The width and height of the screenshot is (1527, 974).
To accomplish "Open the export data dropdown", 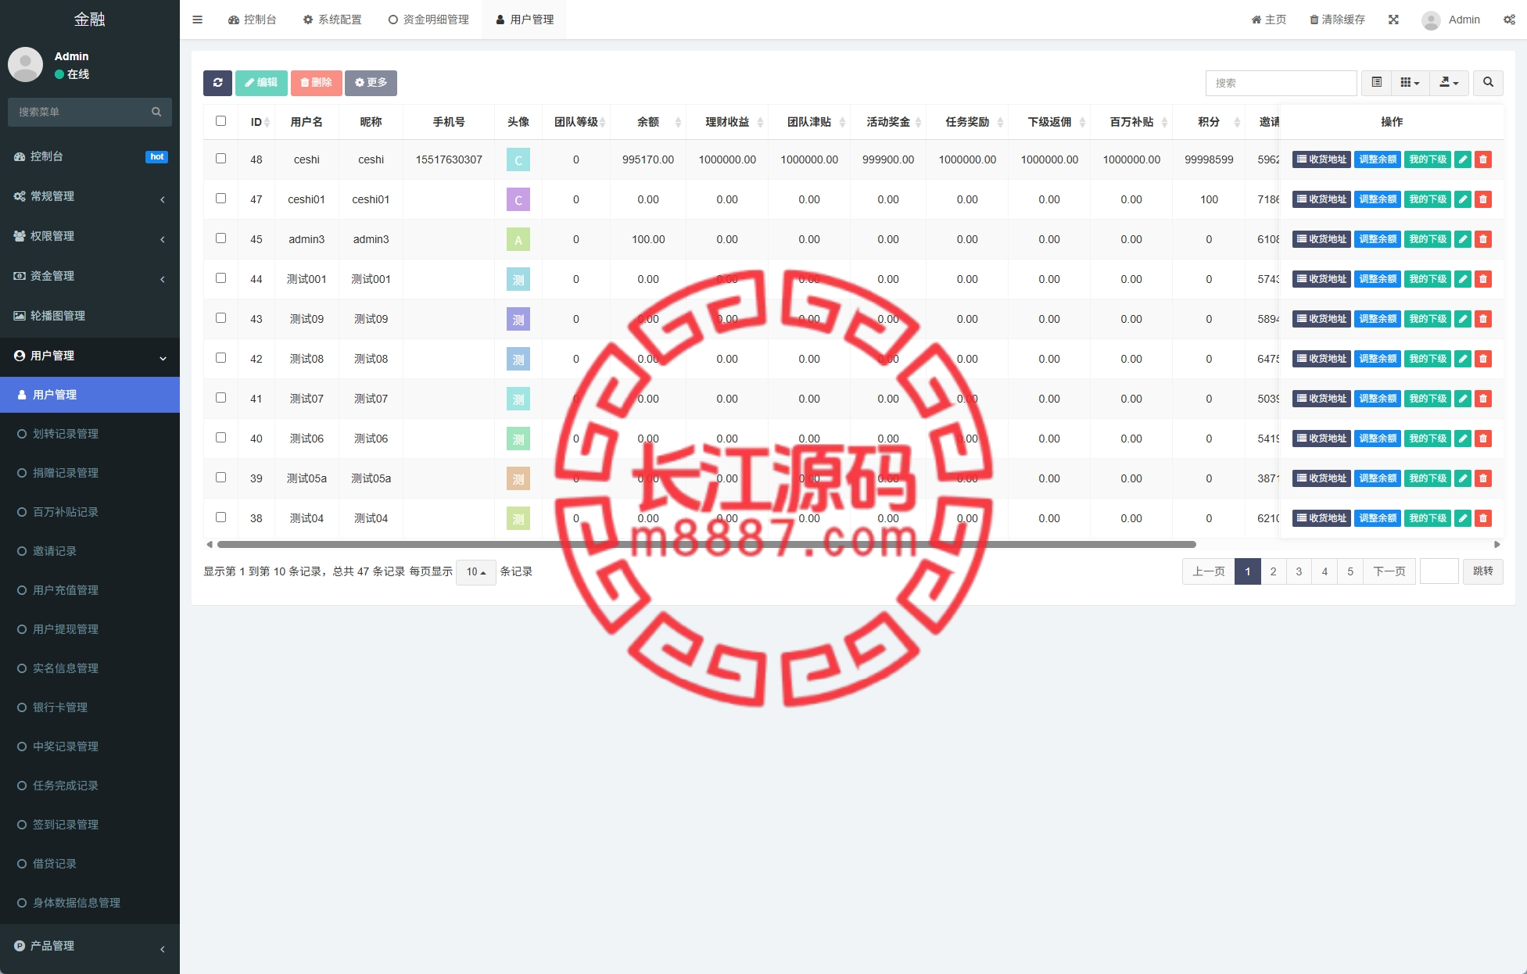I will tap(1449, 83).
